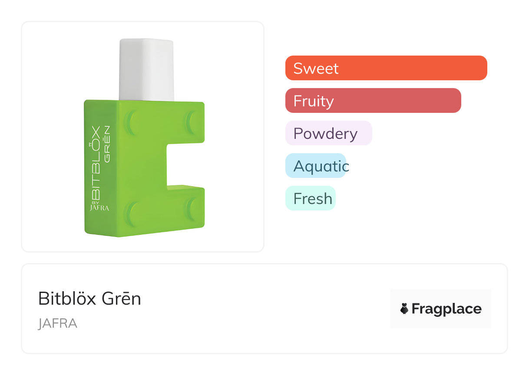This screenshot has height=375, width=529.
Task: Click the JAFRA logo printed on the bottle
Action: click(x=99, y=207)
